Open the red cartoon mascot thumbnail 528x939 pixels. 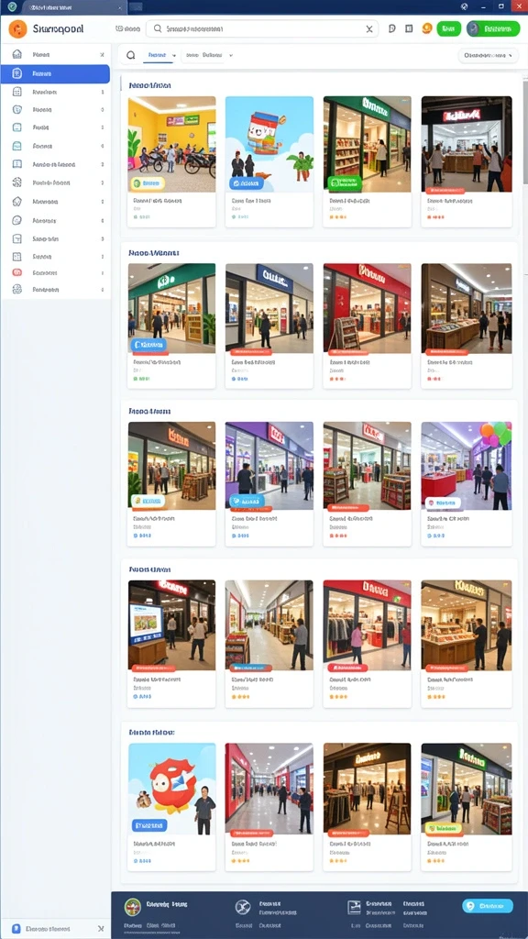pyautogui.click(x=171, y=789)
